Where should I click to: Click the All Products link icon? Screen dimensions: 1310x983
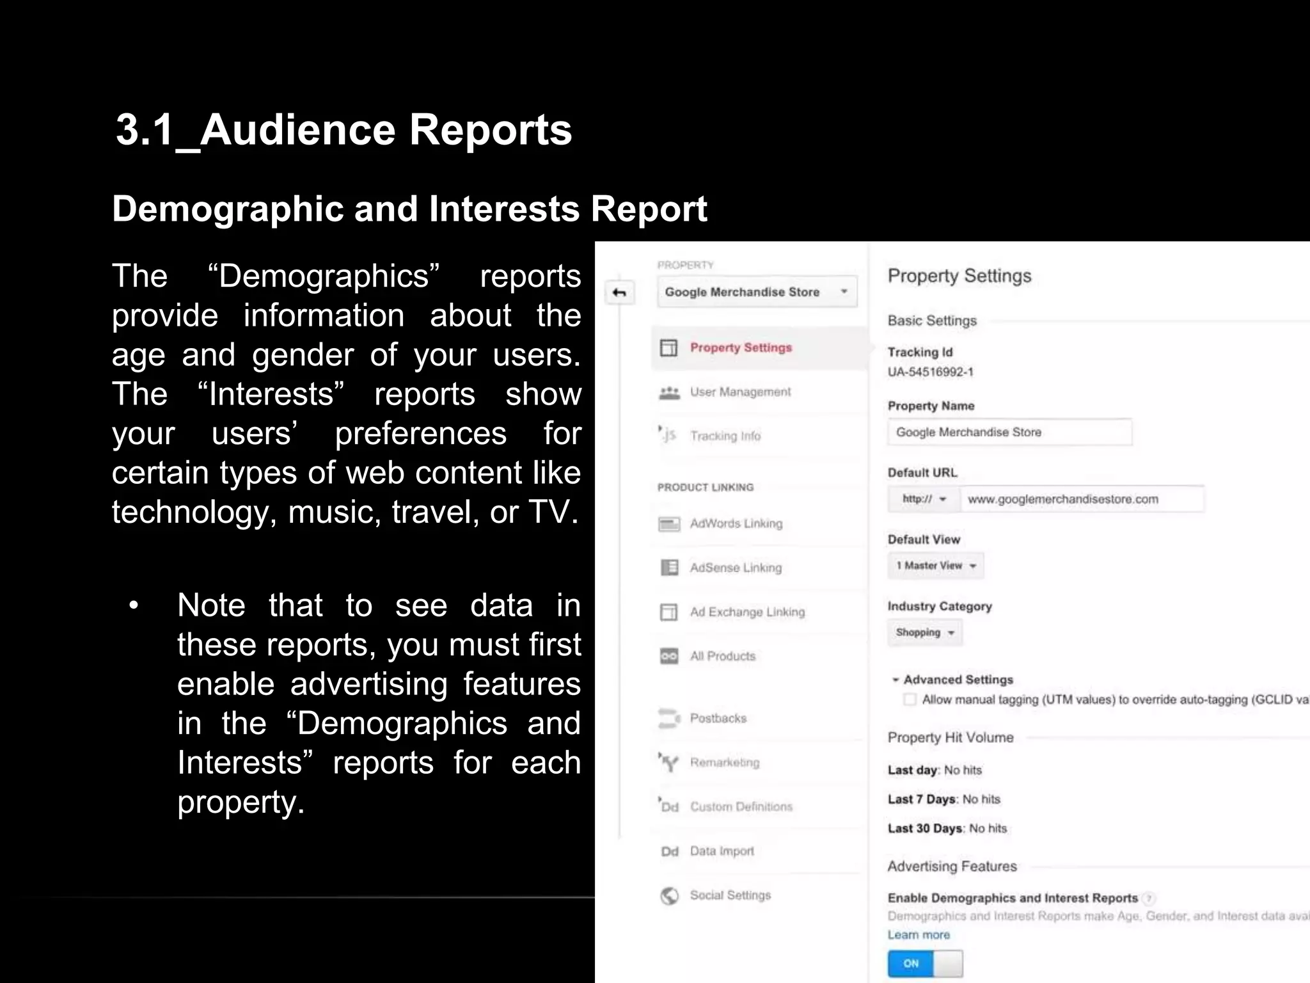point(668,657)
